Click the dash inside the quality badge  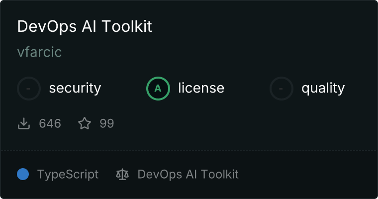pos(282,89)
